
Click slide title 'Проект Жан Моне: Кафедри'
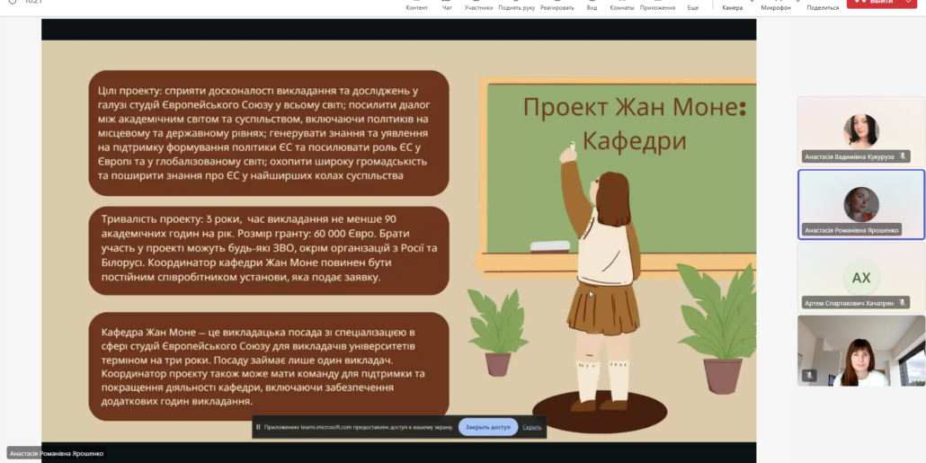635,124
